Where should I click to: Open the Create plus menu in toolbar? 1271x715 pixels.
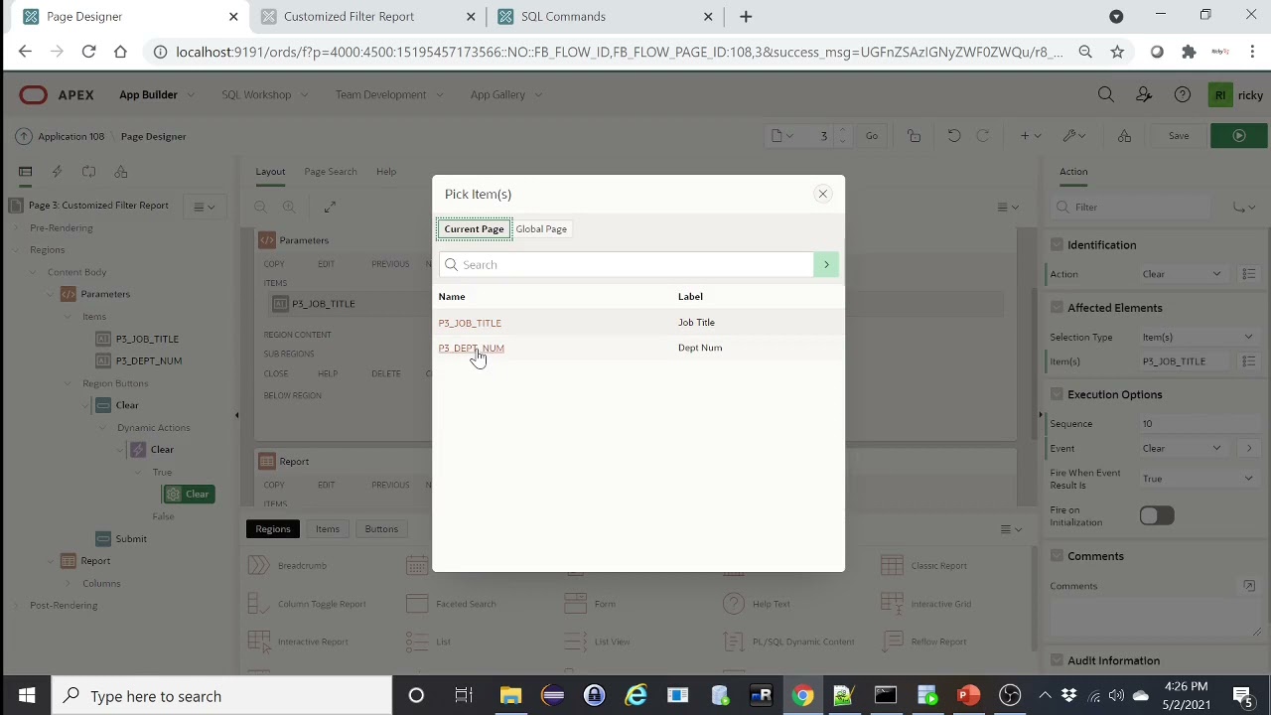pyautogui.click(x=1031, y=136)
